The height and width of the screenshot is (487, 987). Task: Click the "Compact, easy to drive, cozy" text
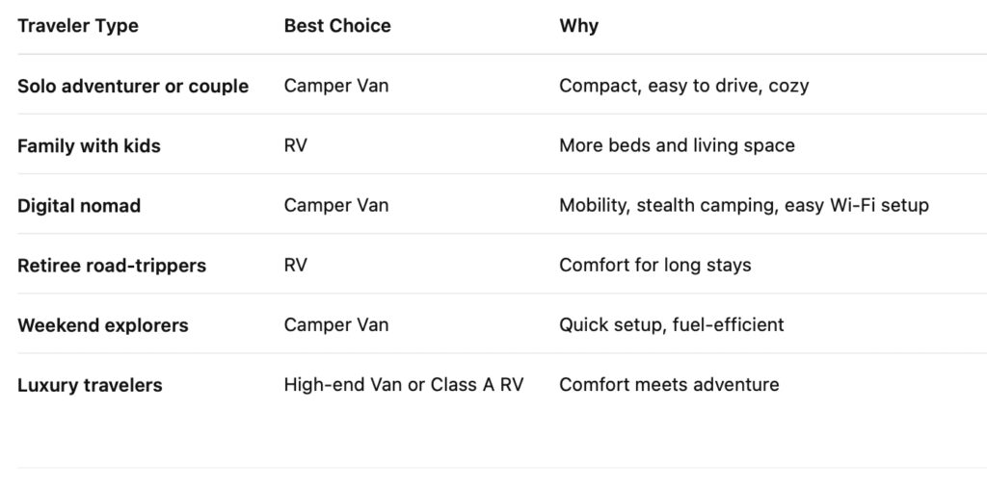(x=683, y=86)
